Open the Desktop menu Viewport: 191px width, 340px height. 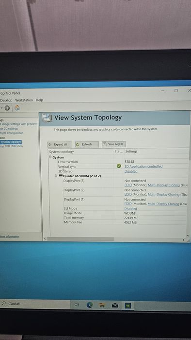pyautogui.click(x=6, y=100)
